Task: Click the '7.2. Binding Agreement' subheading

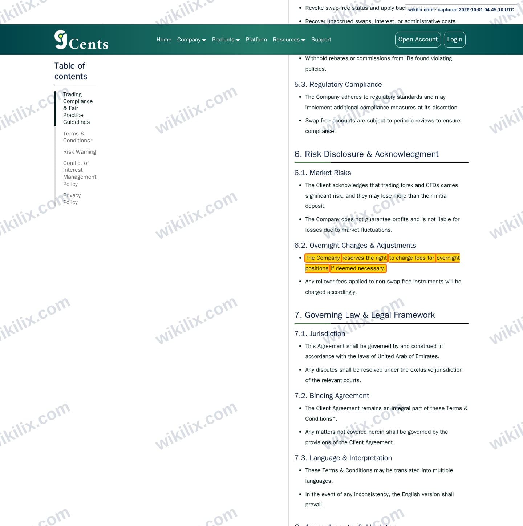Action: click(x=332, y=396)
